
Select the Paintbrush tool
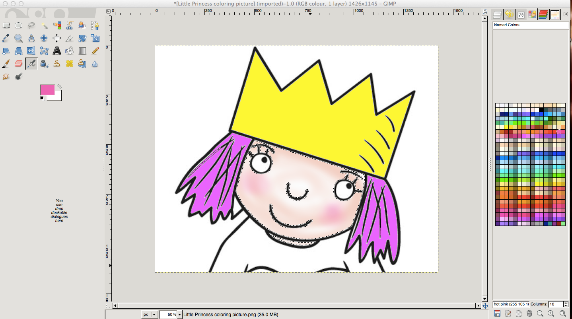click(x=6, y=64)
